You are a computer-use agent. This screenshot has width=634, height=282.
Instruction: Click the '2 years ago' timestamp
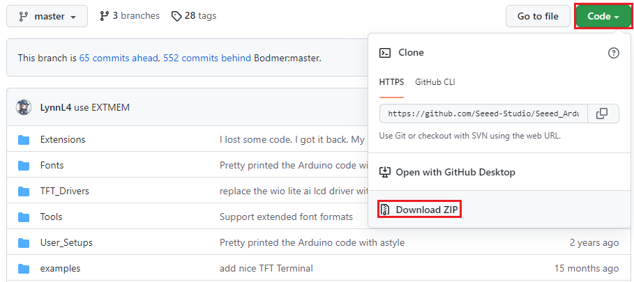pos(594,243)
